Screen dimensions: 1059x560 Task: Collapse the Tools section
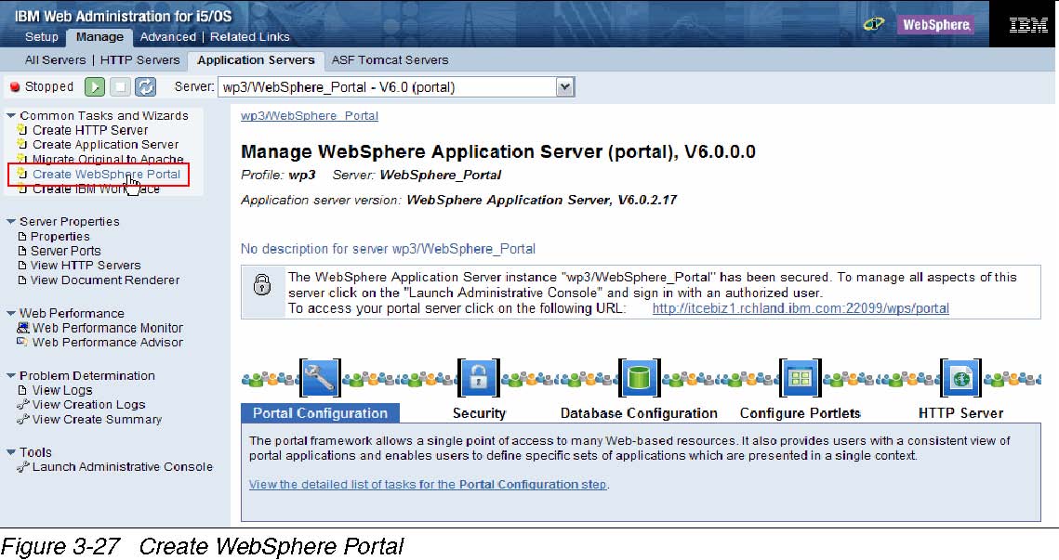point(11,452)
